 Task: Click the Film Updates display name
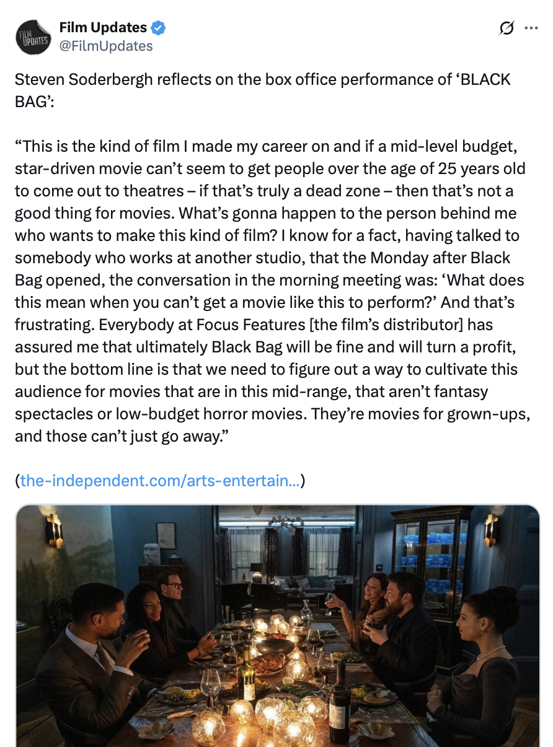[x=103, y=28]
